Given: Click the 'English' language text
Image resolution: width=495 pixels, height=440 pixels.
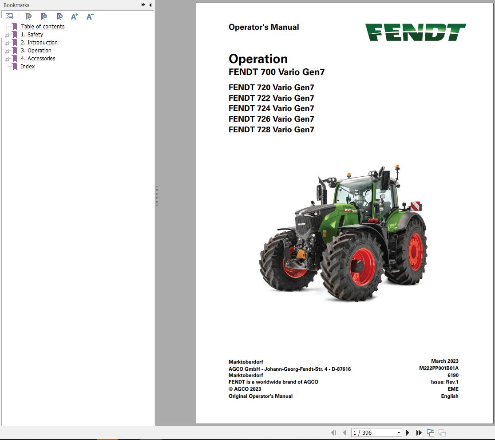Looking at the screenshot, I should [450, 396].
